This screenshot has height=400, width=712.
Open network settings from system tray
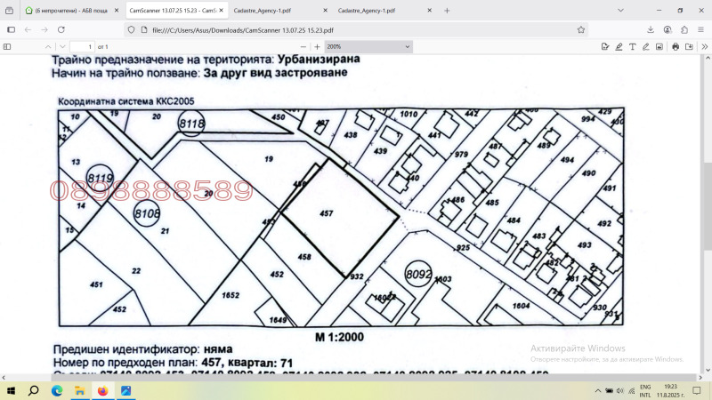click(x=632, y=391)
